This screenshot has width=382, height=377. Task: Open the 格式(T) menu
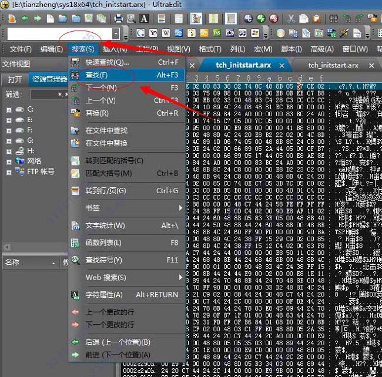tap(210, 49)
